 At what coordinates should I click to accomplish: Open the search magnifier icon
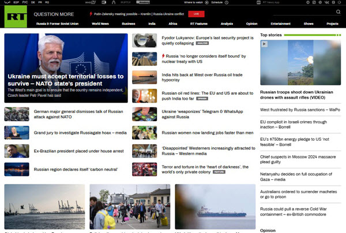coord(338,12)
